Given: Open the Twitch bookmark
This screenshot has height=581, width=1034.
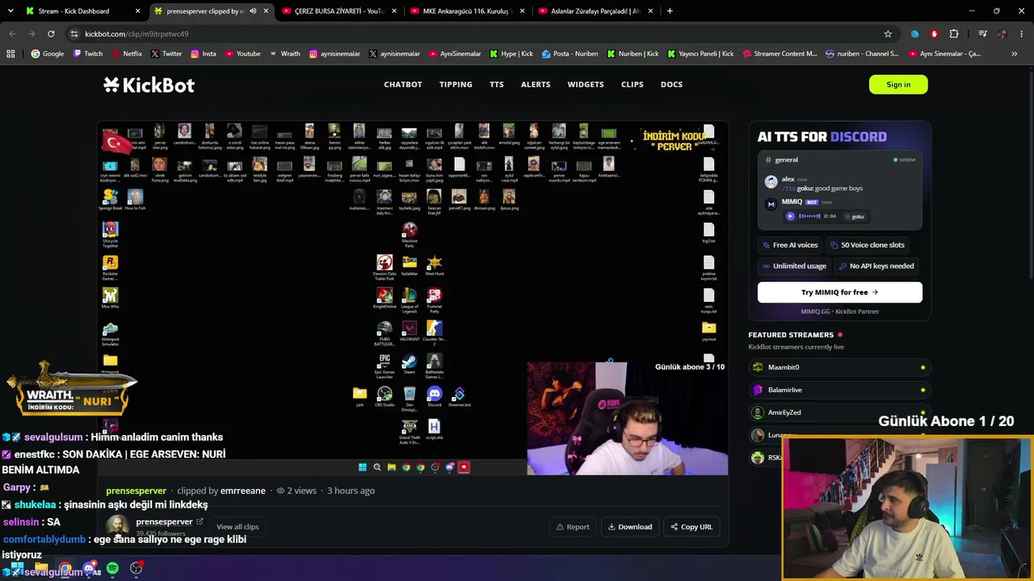Looking at the screenshot, I should point(88,54).
